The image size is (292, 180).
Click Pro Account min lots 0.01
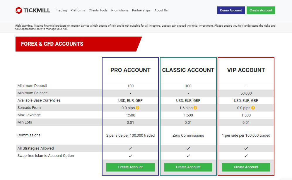[130, 122]
